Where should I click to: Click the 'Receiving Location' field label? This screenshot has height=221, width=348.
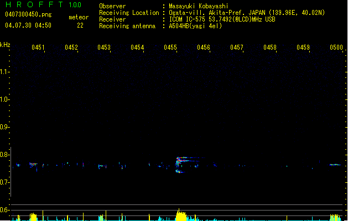(129, 13)
